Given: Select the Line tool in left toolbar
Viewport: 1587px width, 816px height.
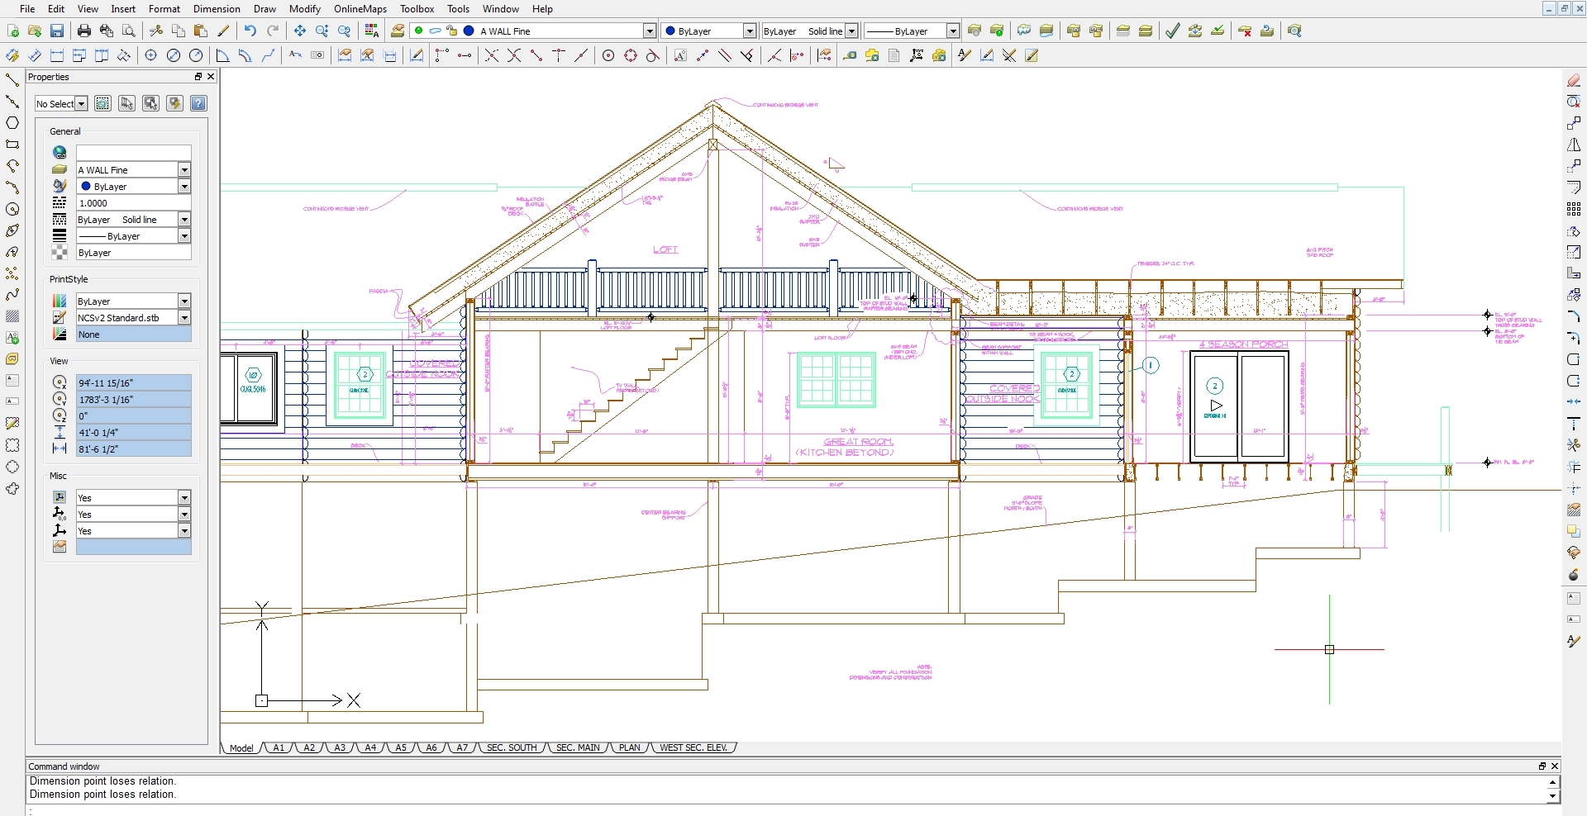Looking at the screenshot, I should (12, 80).
